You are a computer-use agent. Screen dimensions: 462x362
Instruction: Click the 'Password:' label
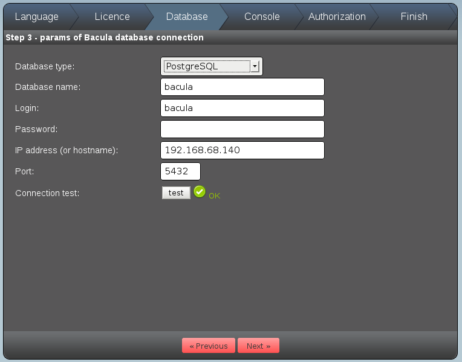(x=36, y=129)
